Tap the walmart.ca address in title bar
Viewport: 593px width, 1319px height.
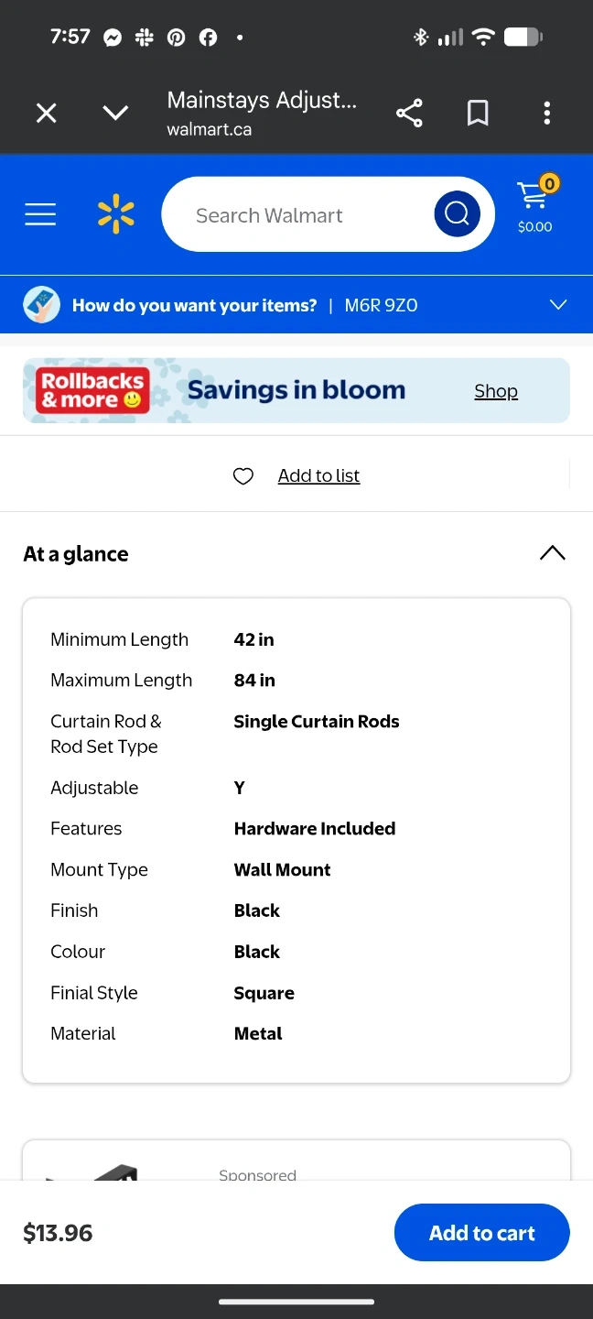[x=209, y=130]
